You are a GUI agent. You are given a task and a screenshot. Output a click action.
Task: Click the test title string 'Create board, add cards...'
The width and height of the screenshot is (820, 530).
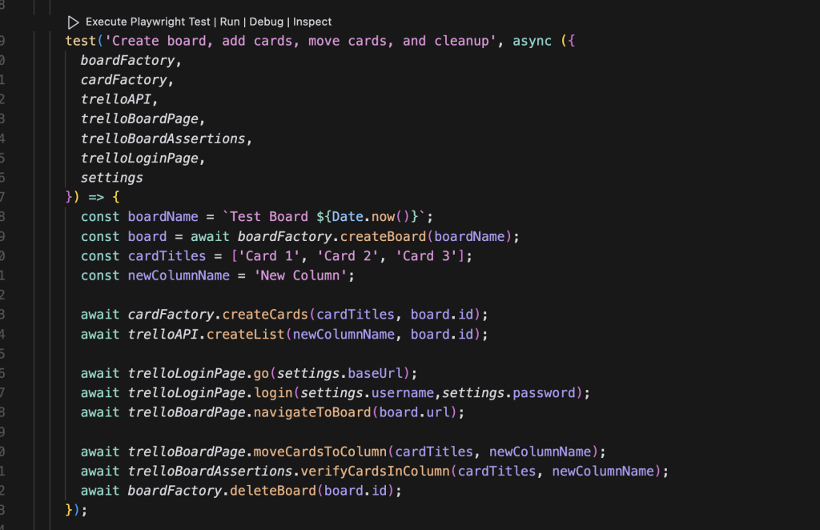pyautogui.click(x=300, y=41)
